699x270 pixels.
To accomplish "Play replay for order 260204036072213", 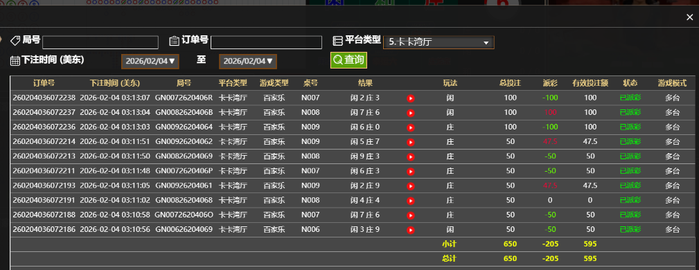I will pos(411,157).
